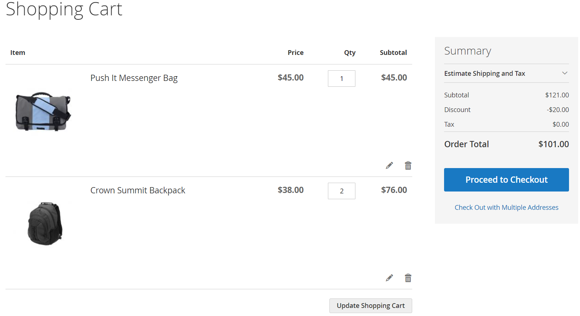Image resolution: width=580 pixels, height=316 pixels.
Task: Click the Summary panel heading
Action: coord(468,51)
